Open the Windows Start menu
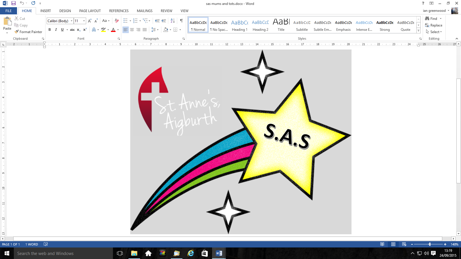The image size is (461, 259). pos(7,253)
